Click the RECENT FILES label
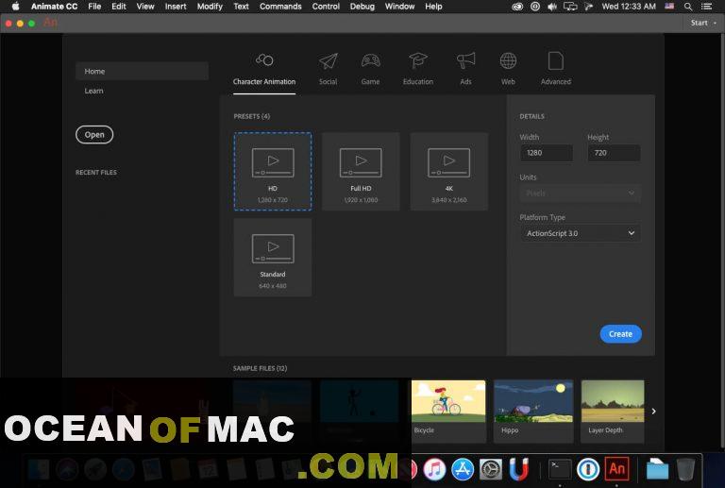This screenshot has width=725, height=488. click(x=96, y=173)
